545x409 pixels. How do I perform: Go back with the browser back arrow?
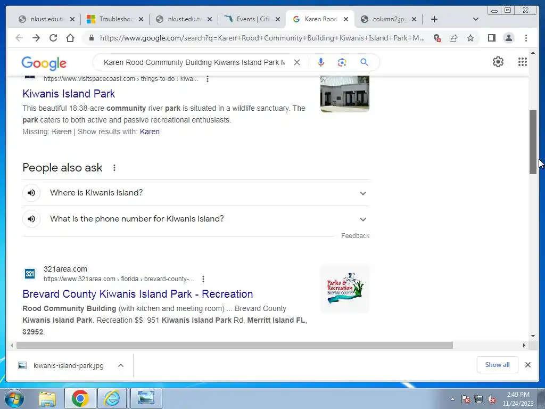[19, 38]
